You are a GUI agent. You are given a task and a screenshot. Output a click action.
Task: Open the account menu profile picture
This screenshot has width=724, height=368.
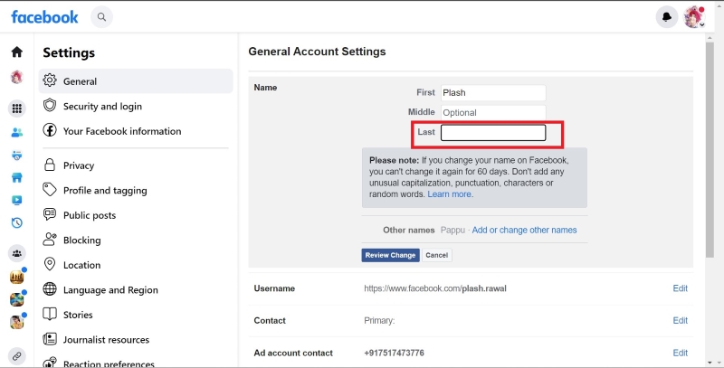[x=694, y=17]
